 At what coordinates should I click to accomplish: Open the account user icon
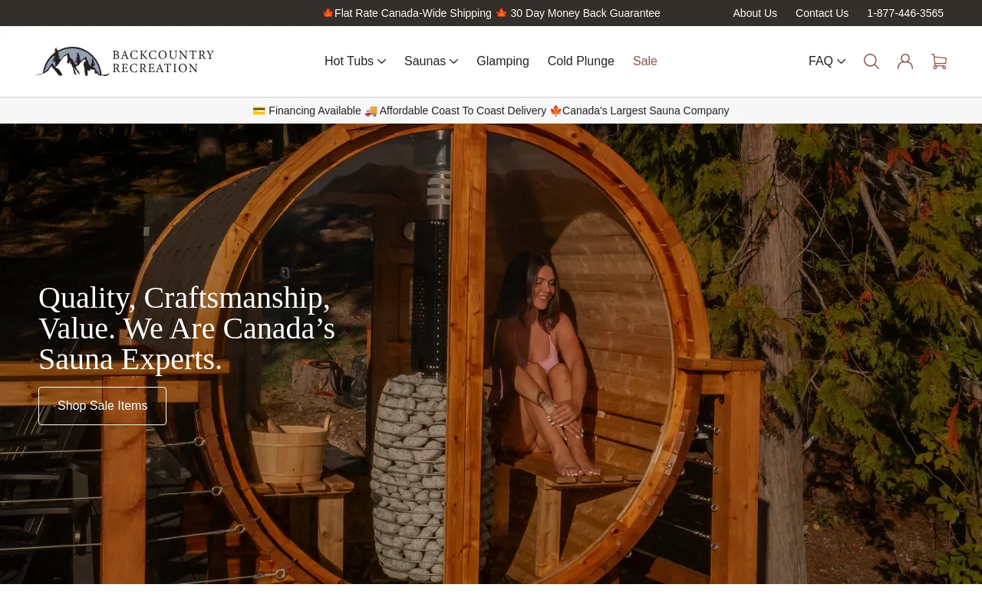coord(905,61)
